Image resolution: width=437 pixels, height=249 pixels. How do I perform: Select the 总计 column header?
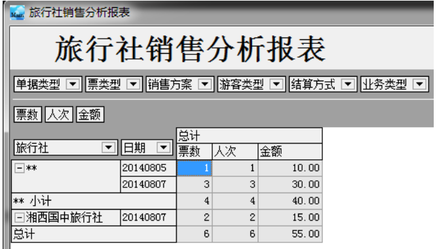(250, 136)
